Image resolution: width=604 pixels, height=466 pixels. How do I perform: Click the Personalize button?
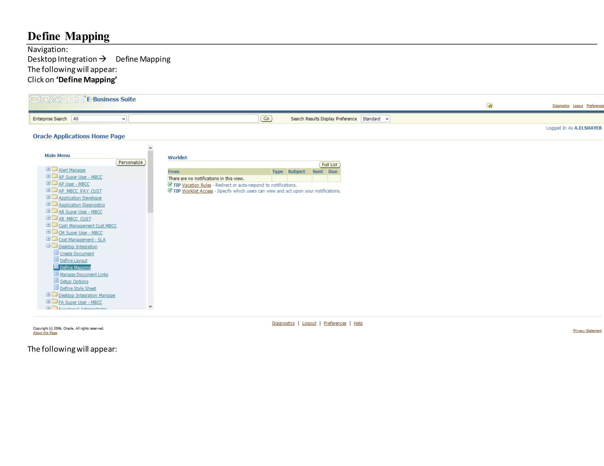(131, 163)
